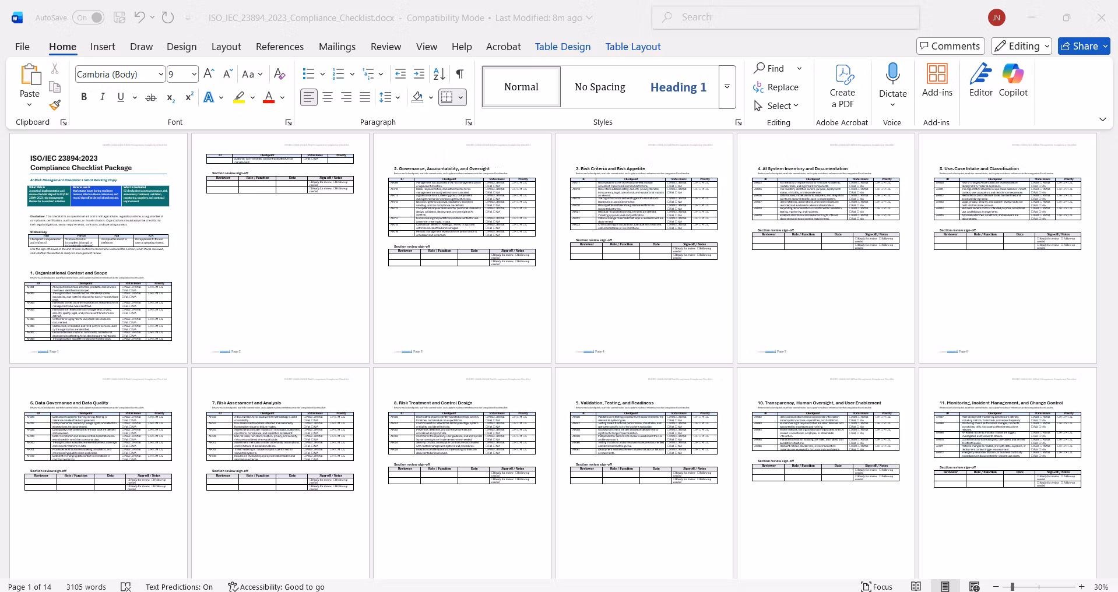
Task: Switch to the Table Design tab
Action: [x=562, y=47]
